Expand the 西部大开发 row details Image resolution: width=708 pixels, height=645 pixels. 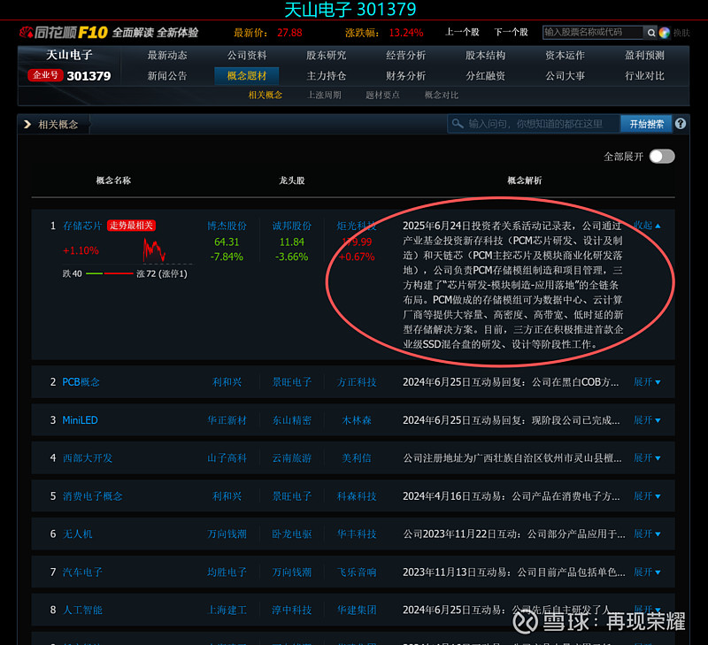tap(647, 457)
